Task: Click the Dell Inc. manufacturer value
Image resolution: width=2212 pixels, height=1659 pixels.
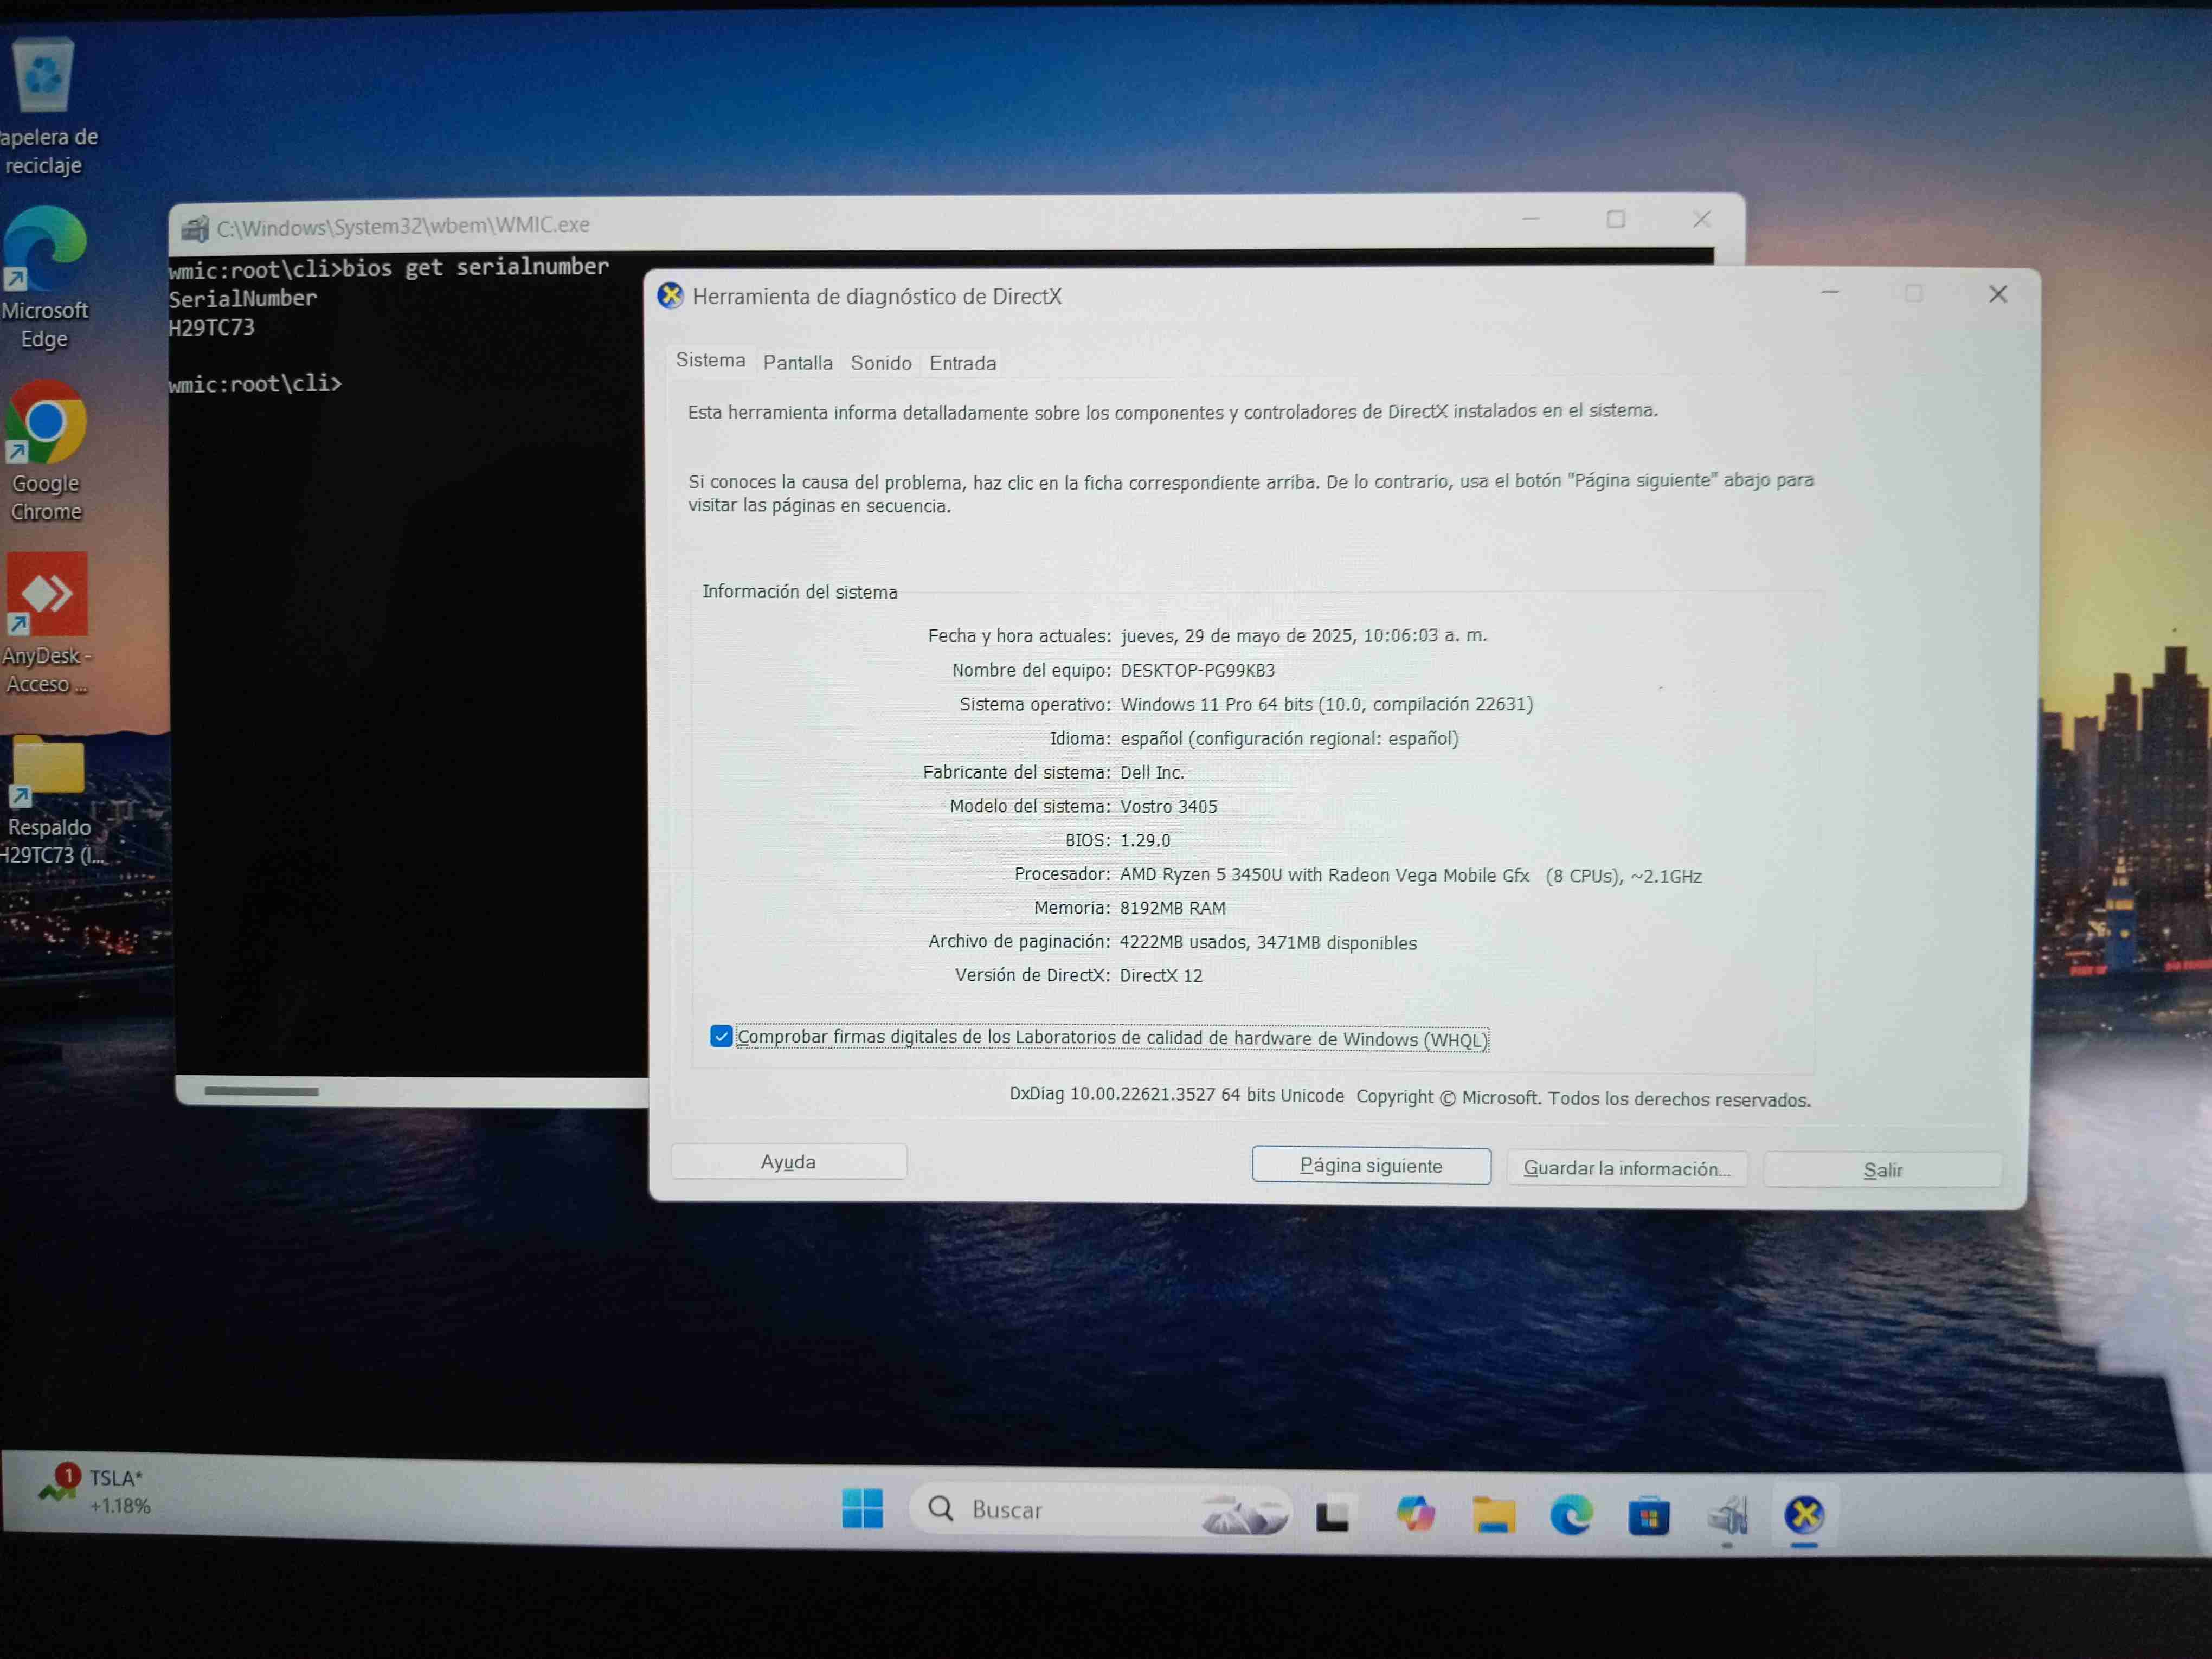Action: point(1152,773)
